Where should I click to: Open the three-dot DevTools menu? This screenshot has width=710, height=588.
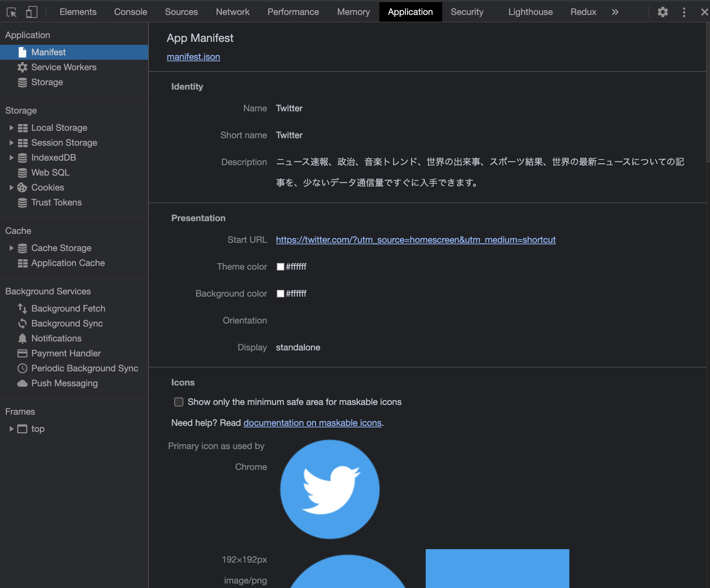coord(684,12)
